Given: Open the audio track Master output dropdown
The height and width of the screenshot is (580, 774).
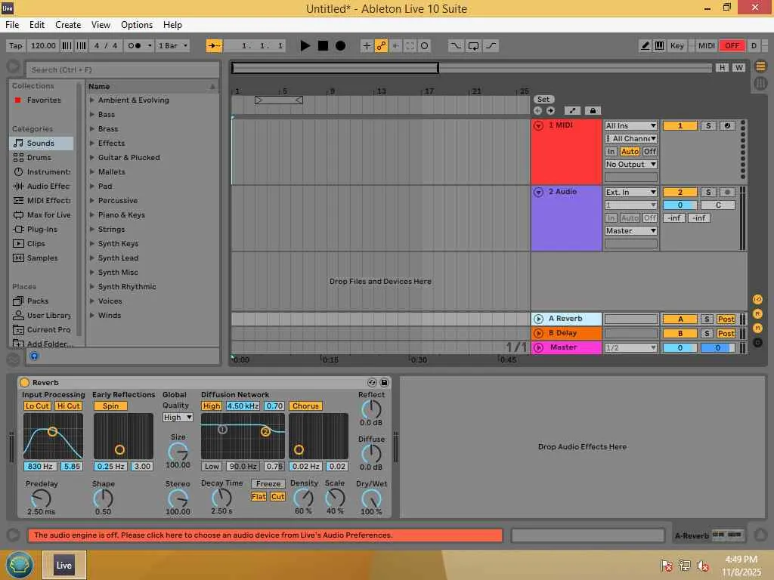Looking at the screenshot, I should (x=631, y=231).
